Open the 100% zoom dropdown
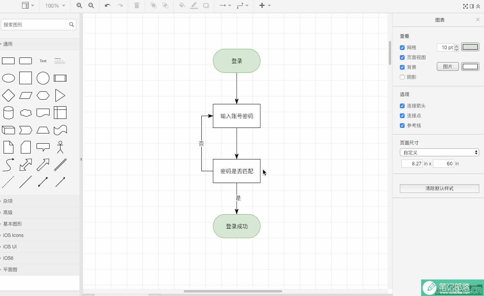 pyautogui.click(x=55, y=6)
